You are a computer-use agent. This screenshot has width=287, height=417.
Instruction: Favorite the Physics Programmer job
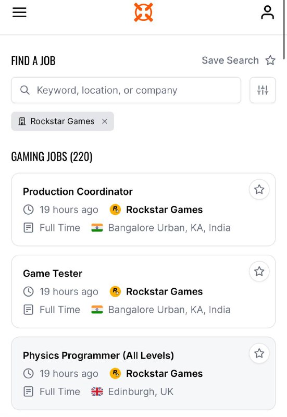pos(259,353)
